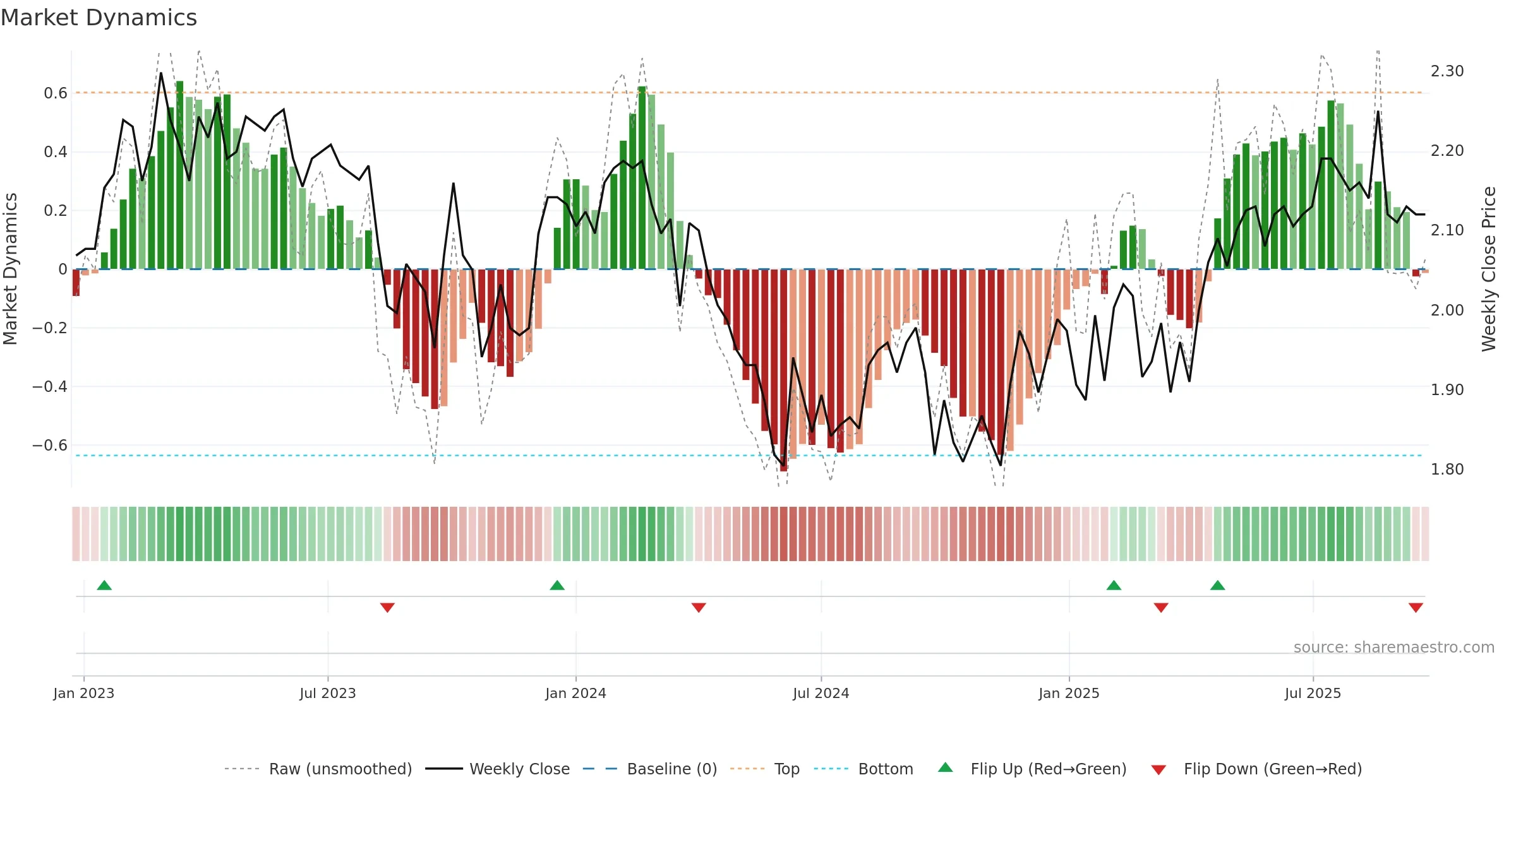
Task: Click the '−0.6' left axis tick
Action: [50, 446]
